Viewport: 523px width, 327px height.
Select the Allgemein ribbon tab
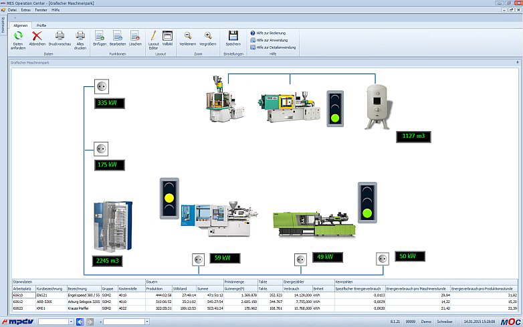click(20, 25)
